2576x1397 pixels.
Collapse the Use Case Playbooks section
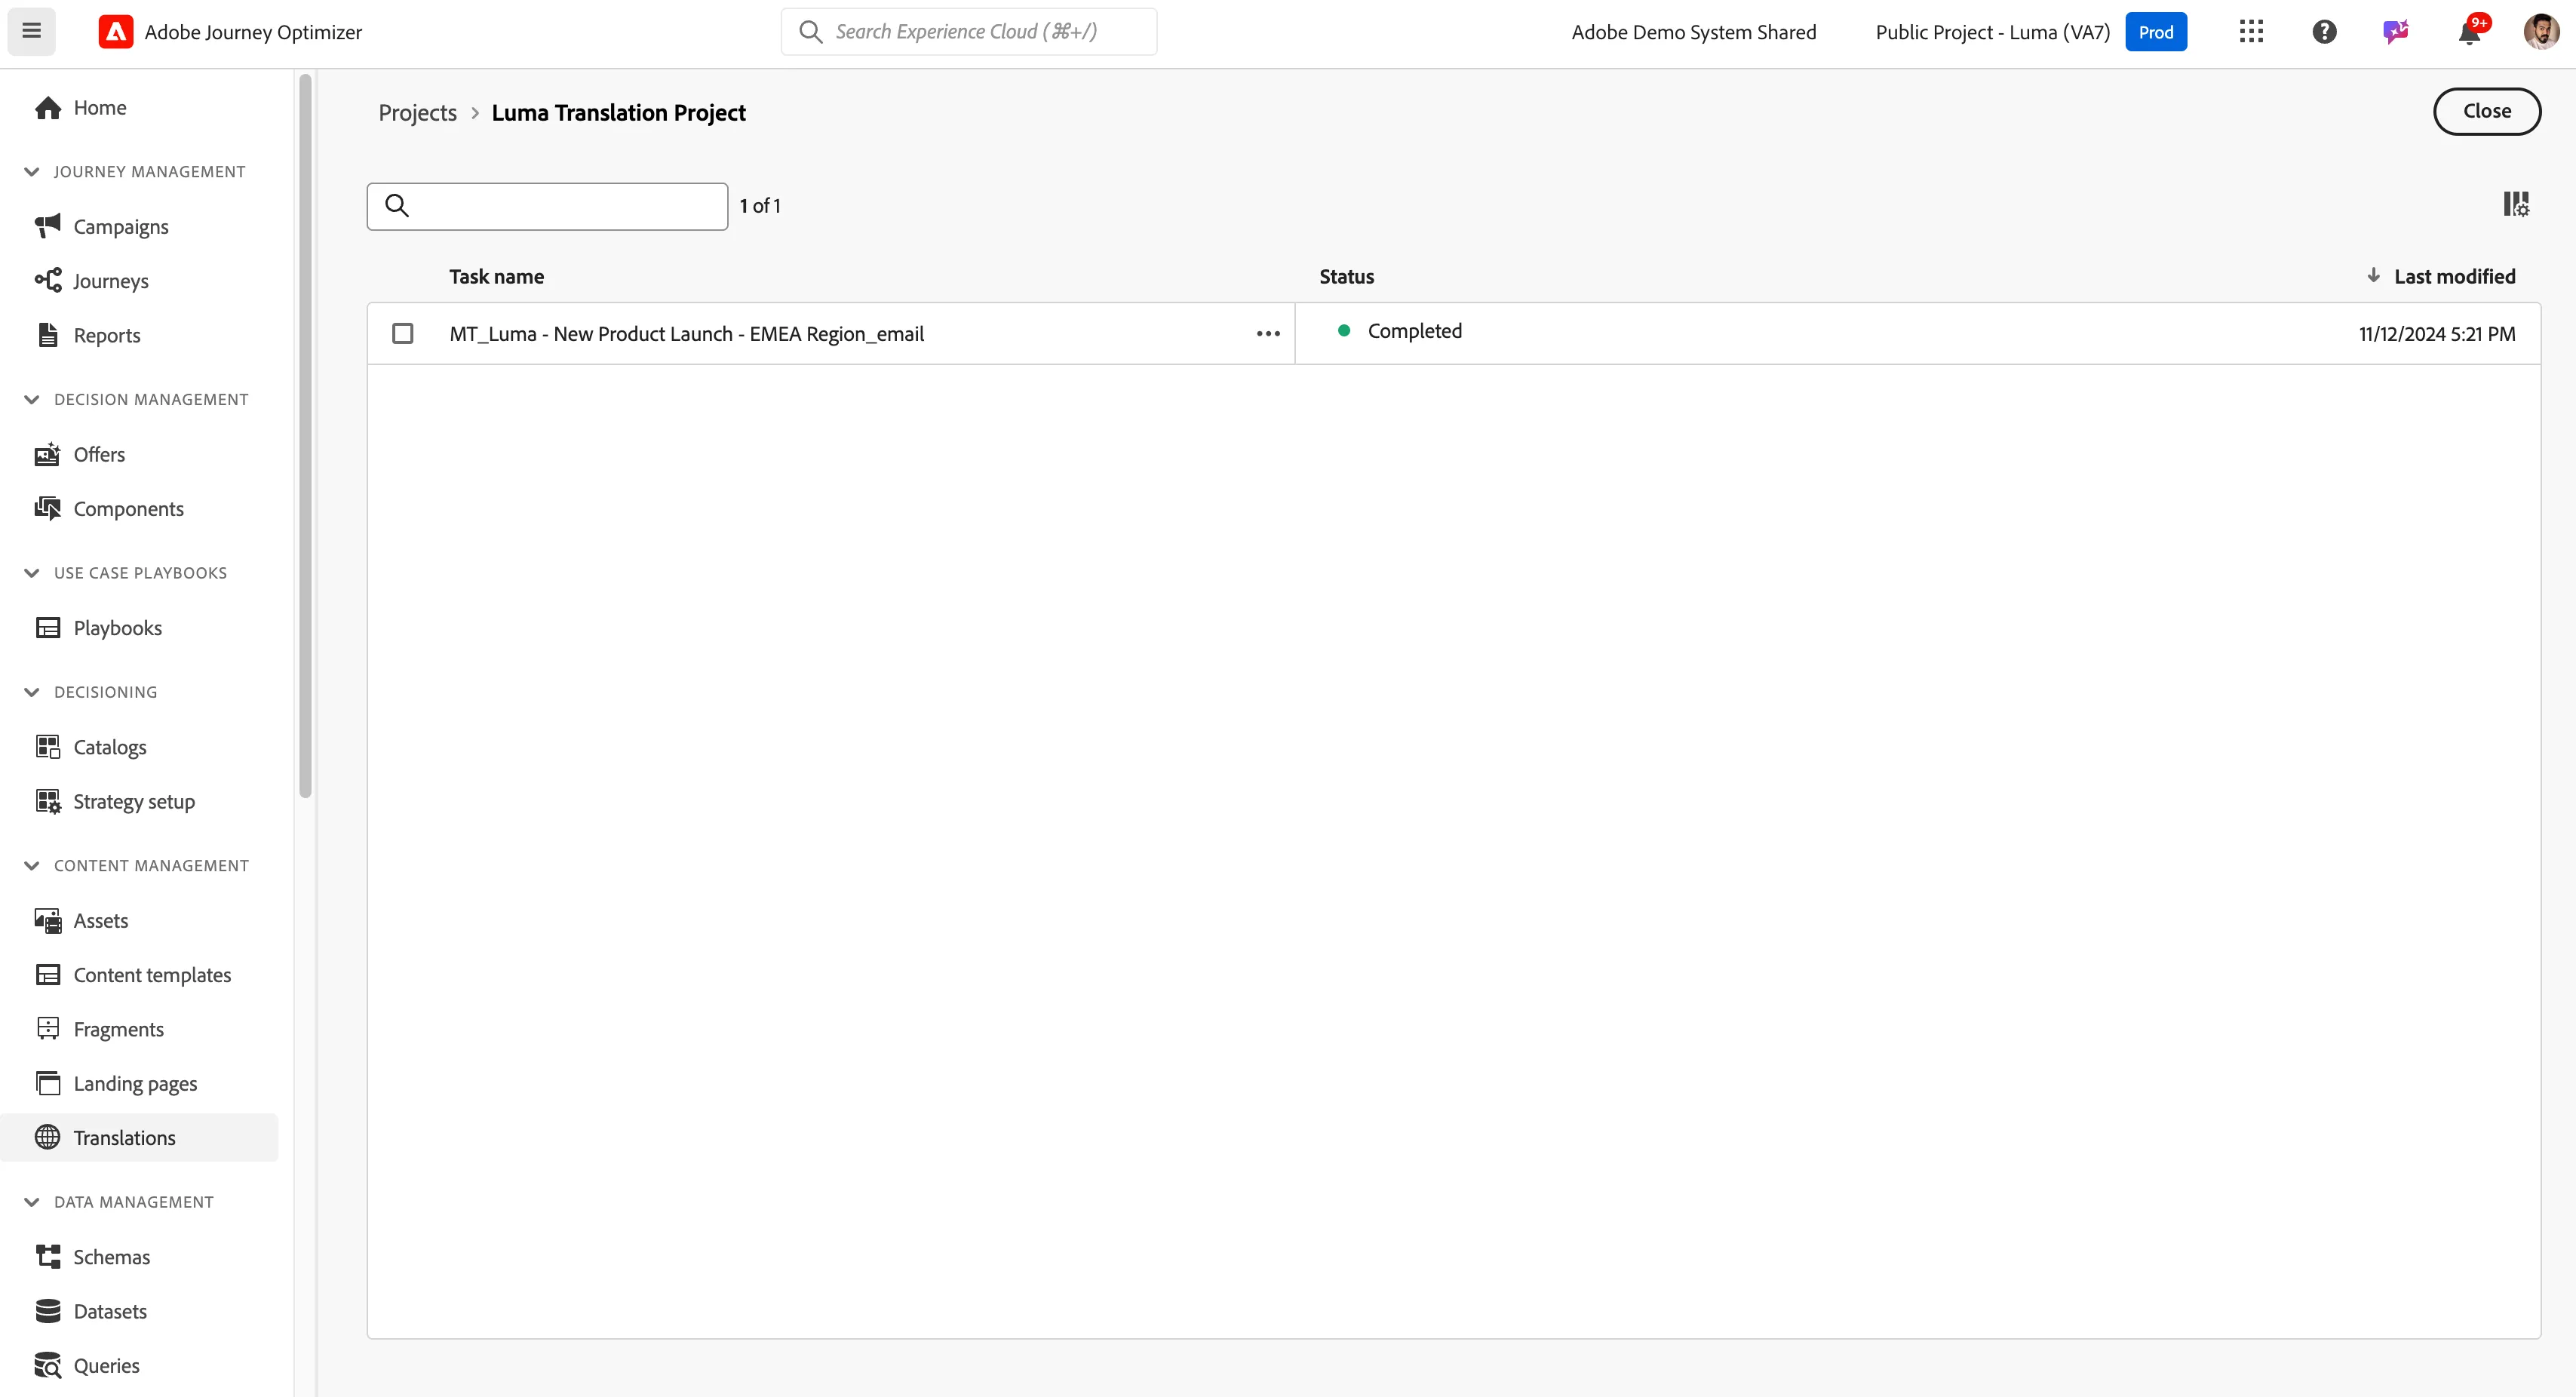click(x=32, y=573)
